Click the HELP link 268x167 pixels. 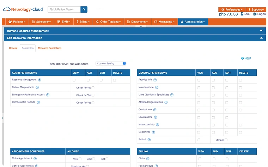tap(246, 58)
